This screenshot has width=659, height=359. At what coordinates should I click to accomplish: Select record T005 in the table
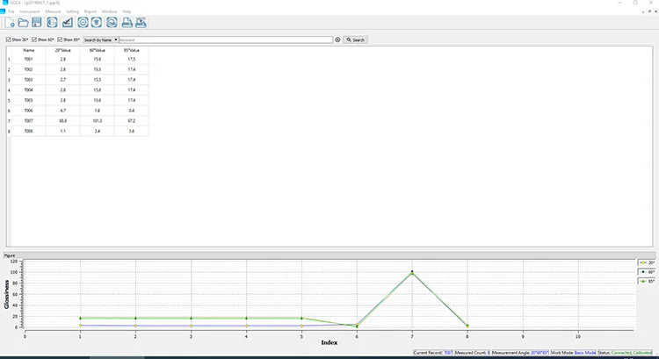coord(29,100)
